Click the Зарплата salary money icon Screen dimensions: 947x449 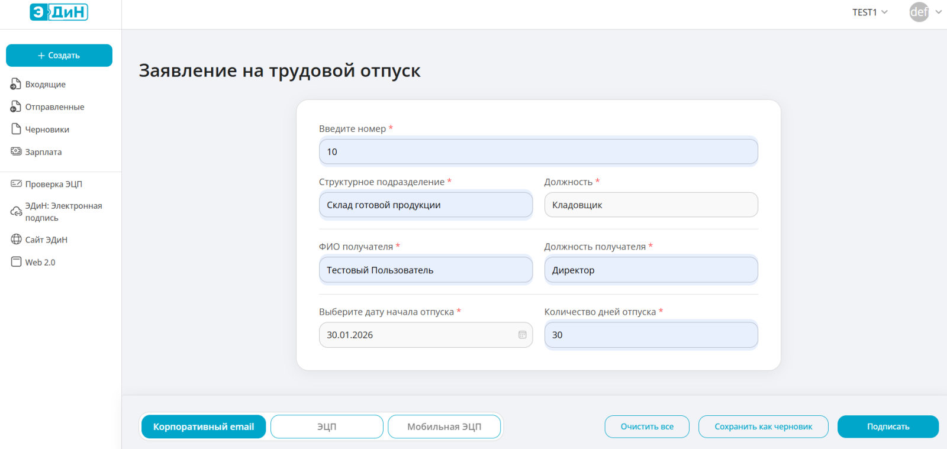[x=16, y=151]
